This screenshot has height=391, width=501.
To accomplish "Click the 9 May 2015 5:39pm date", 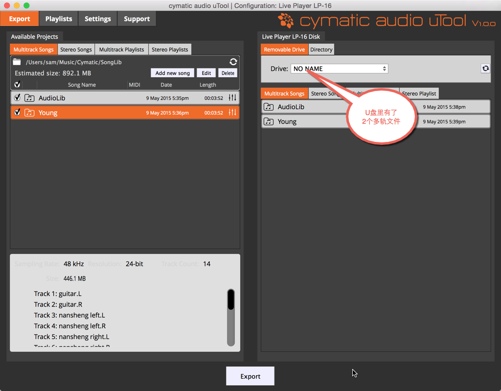I will 444,122.
